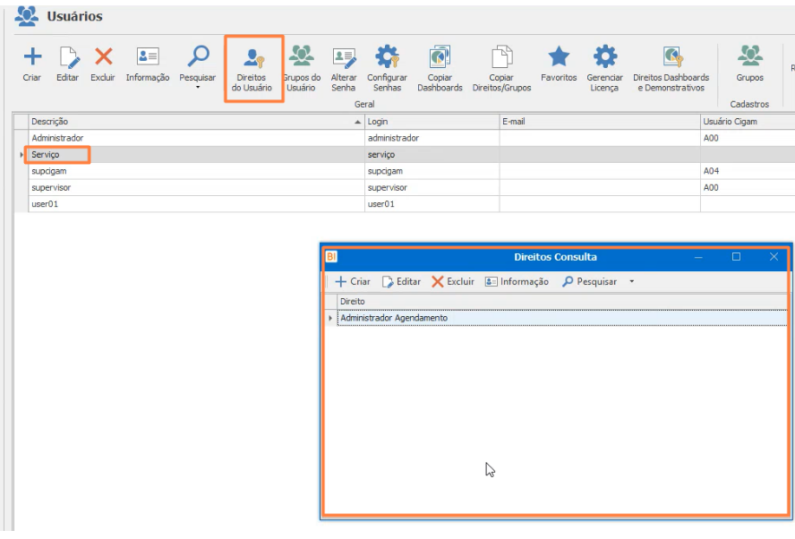Click Informação in the Direitos Consulta window
Screen dimensions: 795x539
(517, 281)
